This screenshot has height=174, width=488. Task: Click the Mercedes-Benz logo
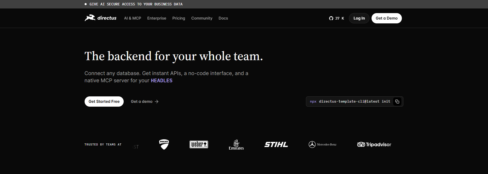322,144
